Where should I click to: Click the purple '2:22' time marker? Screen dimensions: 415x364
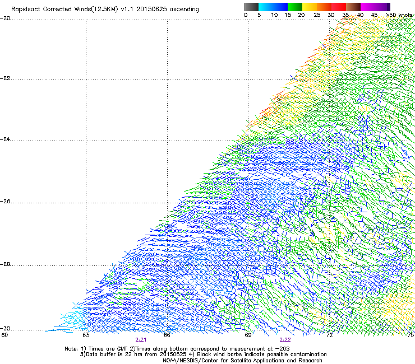click(x=285, y=340)
